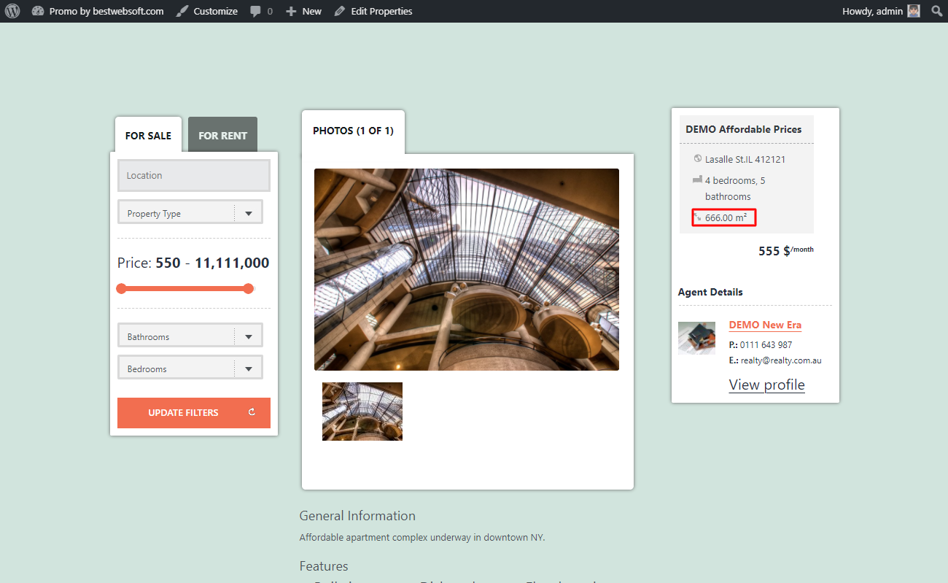
Task: Click the maximum price slider handle
Action: 248,288
